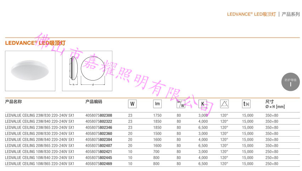Viewport: 302px width, 171px height.
Task: Select LEDVALUE CEILING 10W/830 row name
Action: [40, 152]
